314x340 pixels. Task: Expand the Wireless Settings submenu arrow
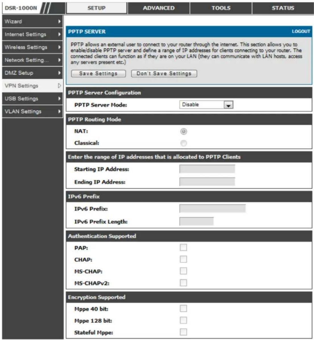coord(59,47)
